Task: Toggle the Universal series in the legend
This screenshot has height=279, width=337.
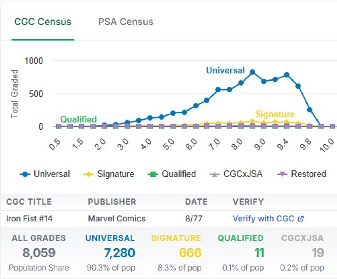Action: tap(52, 174)
